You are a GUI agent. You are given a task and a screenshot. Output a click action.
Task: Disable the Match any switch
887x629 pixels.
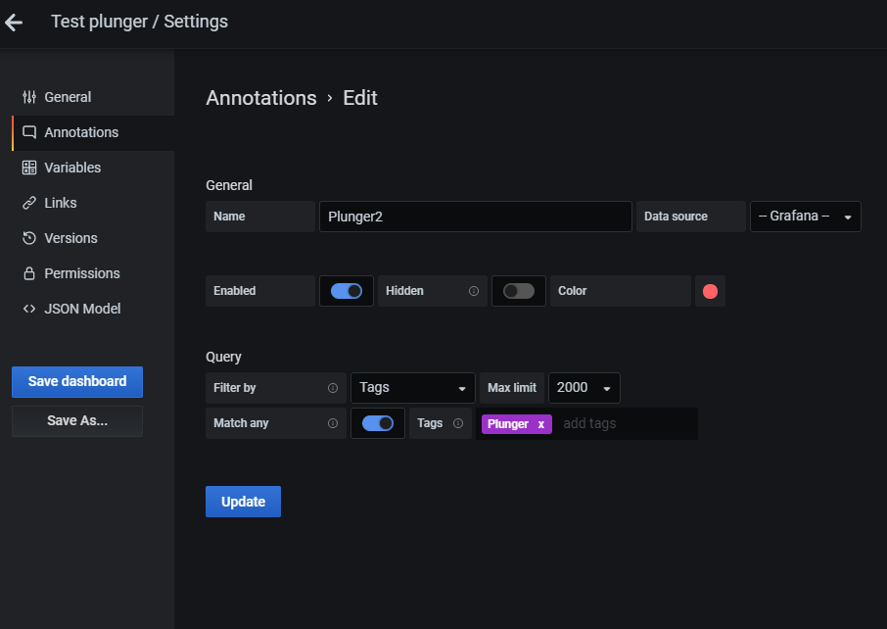click(x=378, y=423)
